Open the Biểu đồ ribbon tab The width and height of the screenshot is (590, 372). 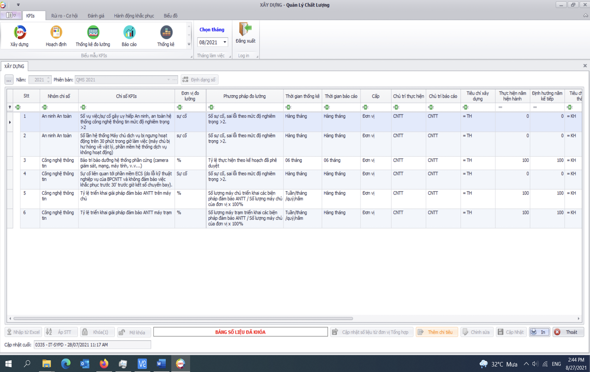[x=171, y=16]
